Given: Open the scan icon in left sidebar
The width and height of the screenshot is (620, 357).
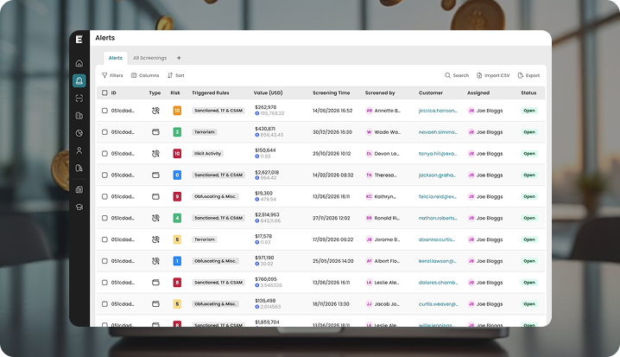Looking at the screenshot, I should (79, 98).
